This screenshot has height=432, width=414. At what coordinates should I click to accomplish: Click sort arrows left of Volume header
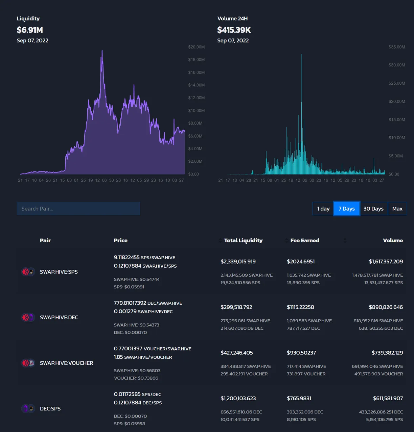click(x=345, y=241)
